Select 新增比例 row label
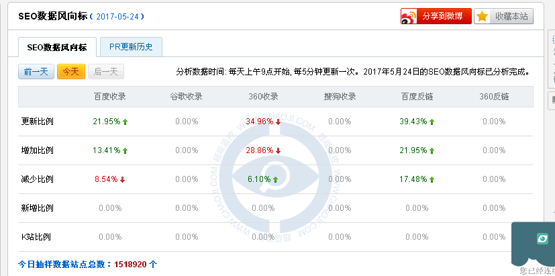This screenshot has height=276, width=555. click(37, 208)
